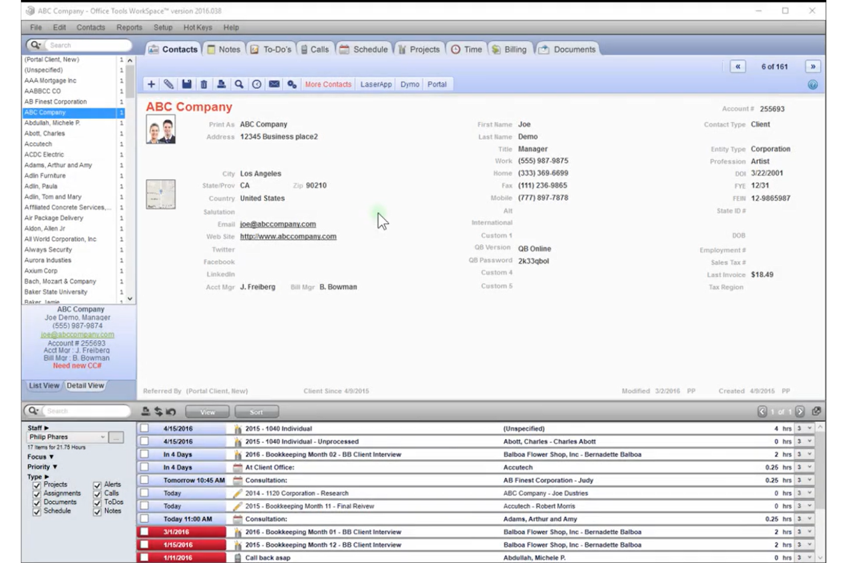Viewport: 845px width, 563px height.
Task: Click the add new contact plus icon
Action: [x=151, y=84]
